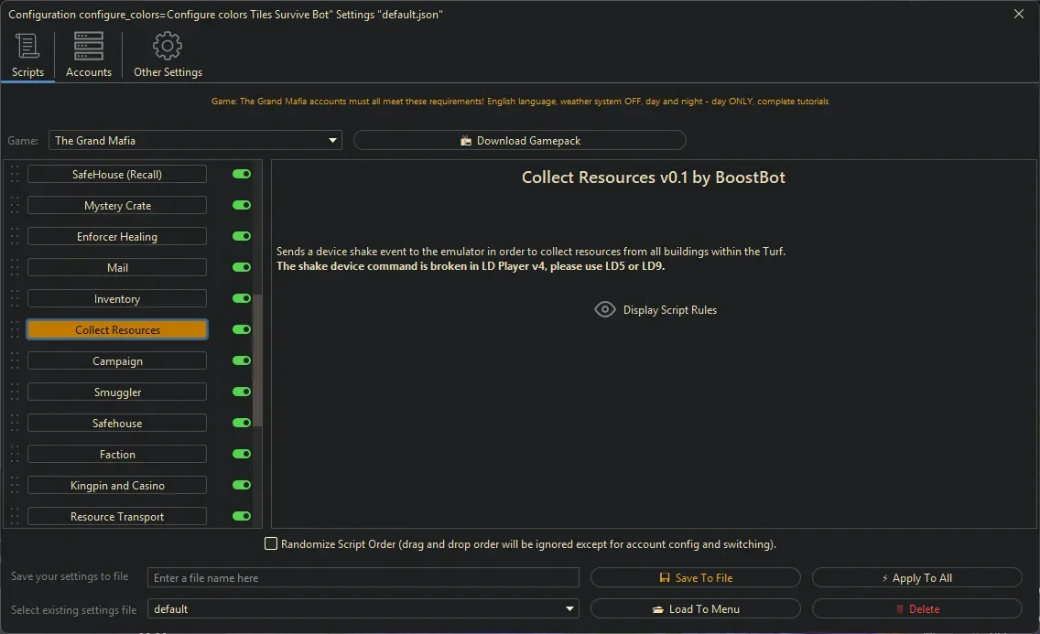Click the drag handle beside Smuggler
This screenshot has height=634, width=1040.
15,392
